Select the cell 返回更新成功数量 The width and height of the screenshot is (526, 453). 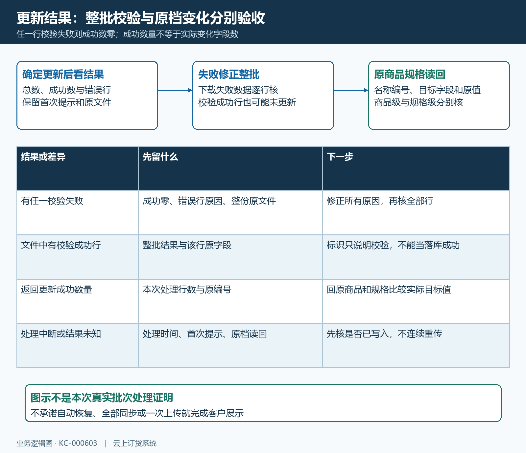(78, 301)
